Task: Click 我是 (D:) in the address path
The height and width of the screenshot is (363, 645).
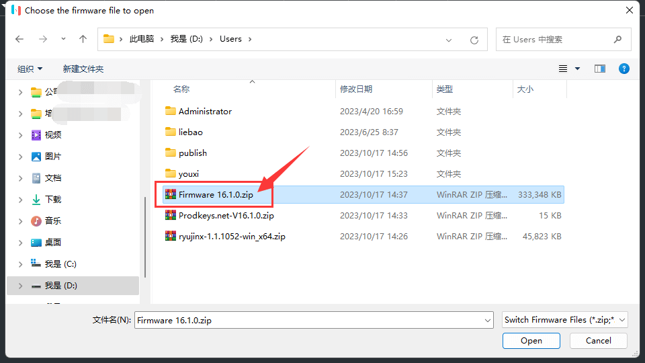Action: pos(187,39)
